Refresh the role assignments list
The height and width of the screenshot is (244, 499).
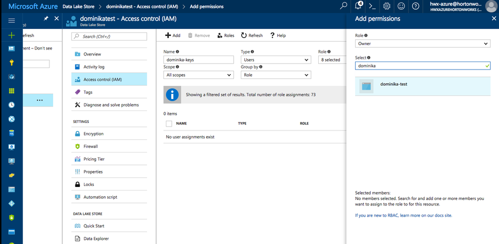click(x=252, y=35)
